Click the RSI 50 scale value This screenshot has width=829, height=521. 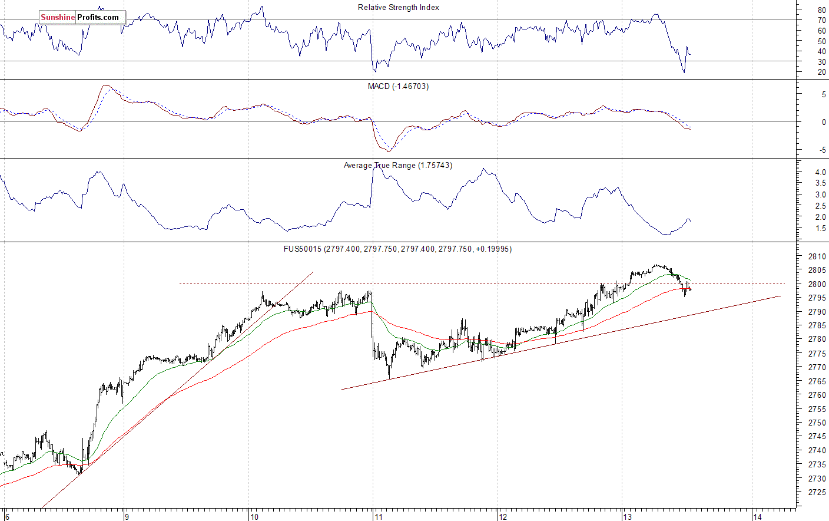[821, 41]
